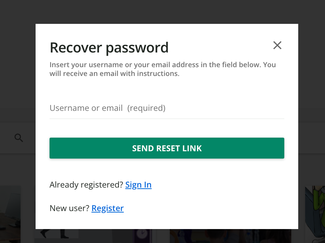Focus the Username or email field

point(167,108)
